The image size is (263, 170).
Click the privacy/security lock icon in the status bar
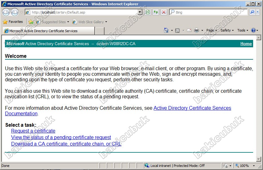tap(226, 166)
